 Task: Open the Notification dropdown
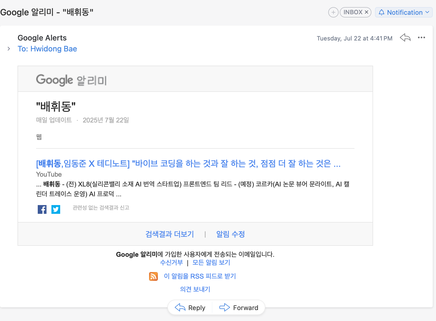coord(404,12)
